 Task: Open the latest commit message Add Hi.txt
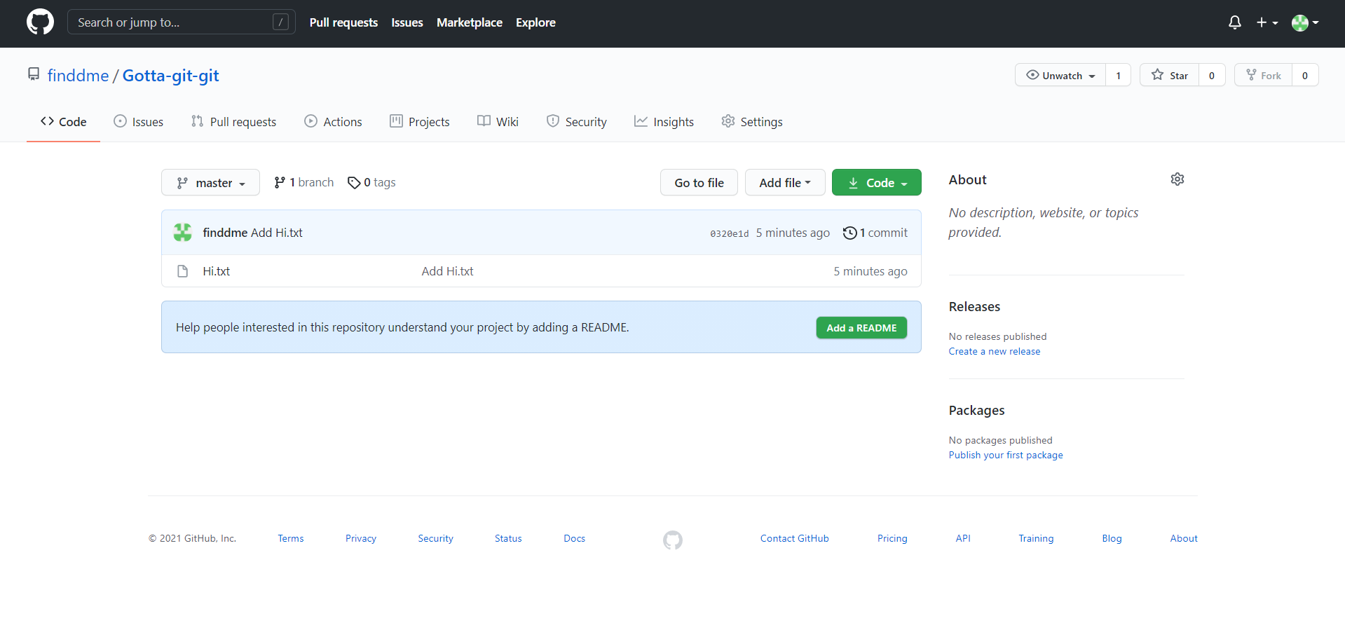[277, 233]
